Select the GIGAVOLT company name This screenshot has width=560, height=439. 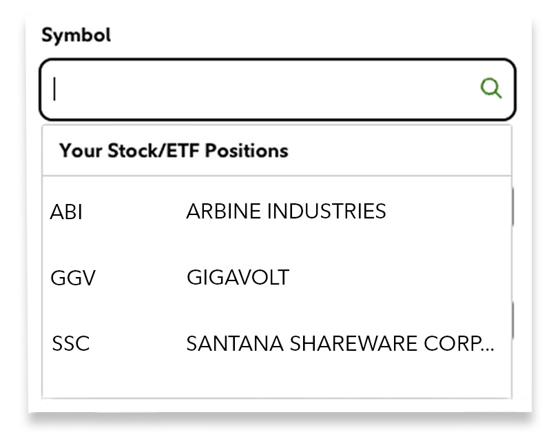tap(238, 278)
